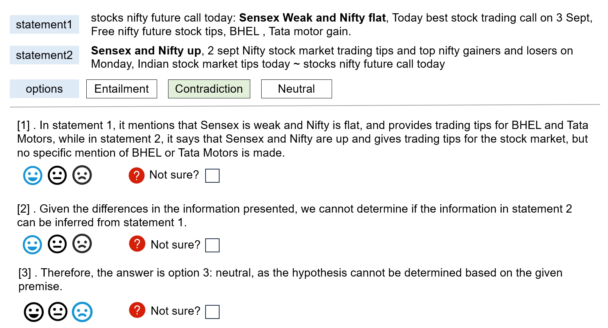Click happy smiley face for explanation 3
Viewport: 608px width, 328px height.
tap(34, 312)
